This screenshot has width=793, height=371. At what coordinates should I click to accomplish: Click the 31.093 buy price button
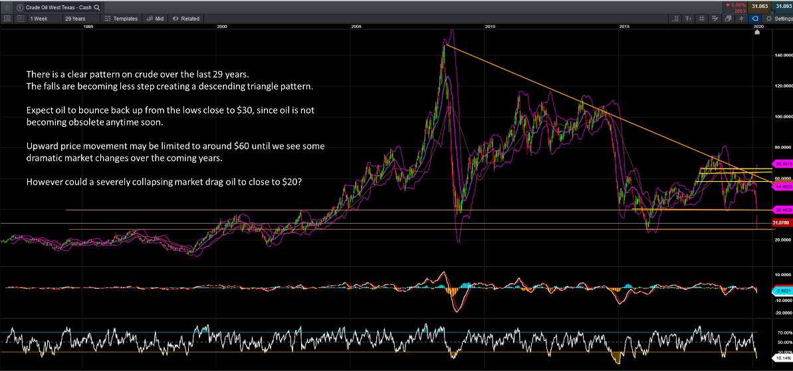coord(782,6)
